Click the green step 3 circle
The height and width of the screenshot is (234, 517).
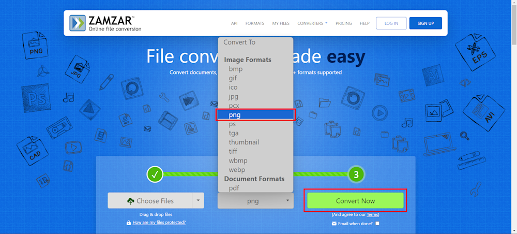pyautogui.click(x=356, y=175)
